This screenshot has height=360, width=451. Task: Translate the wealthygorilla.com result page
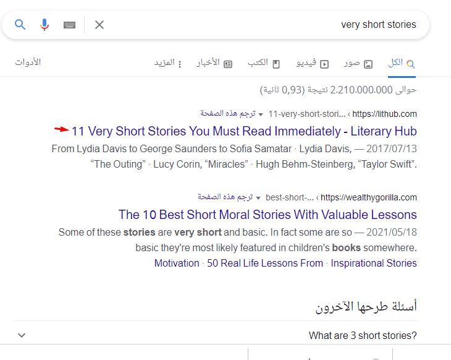coord(225,197)
